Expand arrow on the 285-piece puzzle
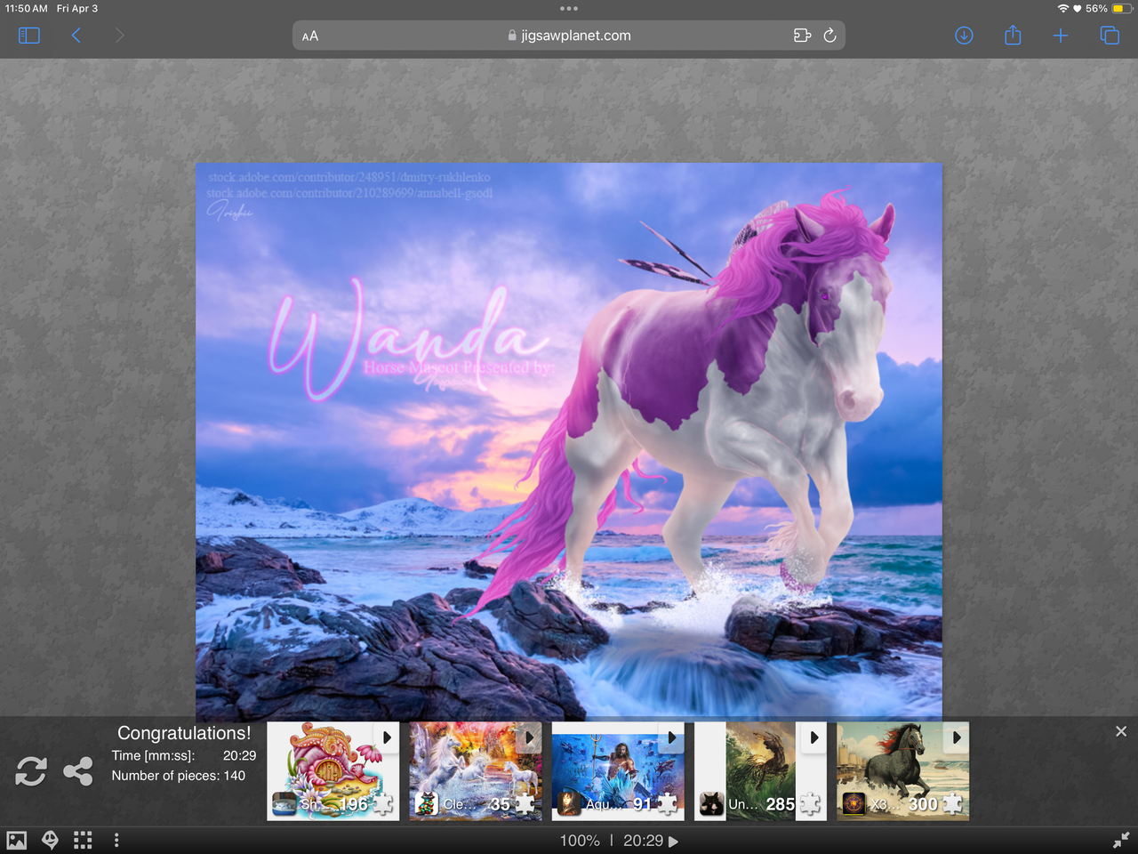Image resolution: width=1138 pixels, height=854 pixels. [813, 737]
